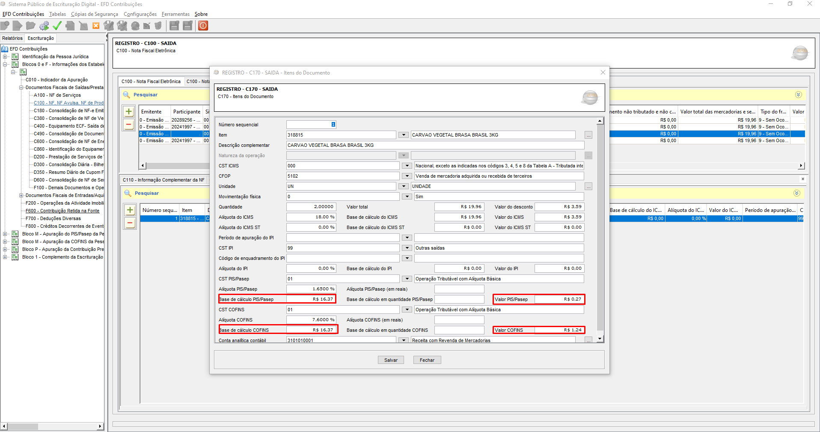This screenshot has height=432, width=820.
Task: Open the Ferramentas menu
Action: click(x=175, y=14)
